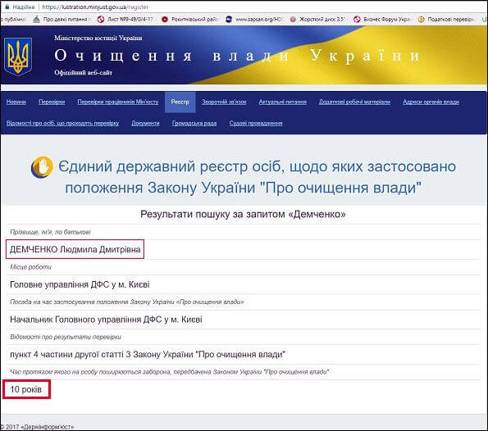The height and width of the screenshot is (431, 488).
Task: Open the Бізнес Форум України bookmark icon
Action: [x=357, y=20]
